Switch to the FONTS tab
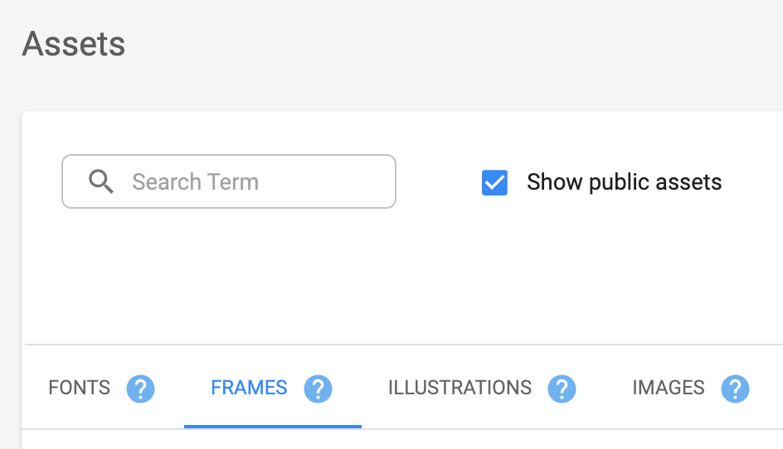 (x=80, y=388)
